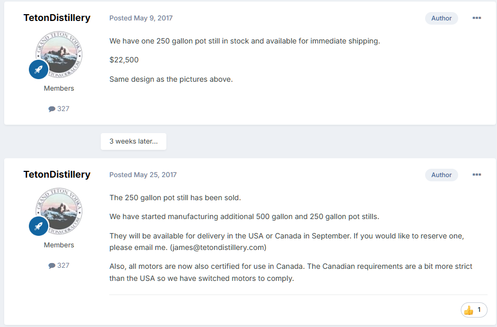Click reaction count number 1
Screen dimensions: 497x327
[x=479, y=310]
